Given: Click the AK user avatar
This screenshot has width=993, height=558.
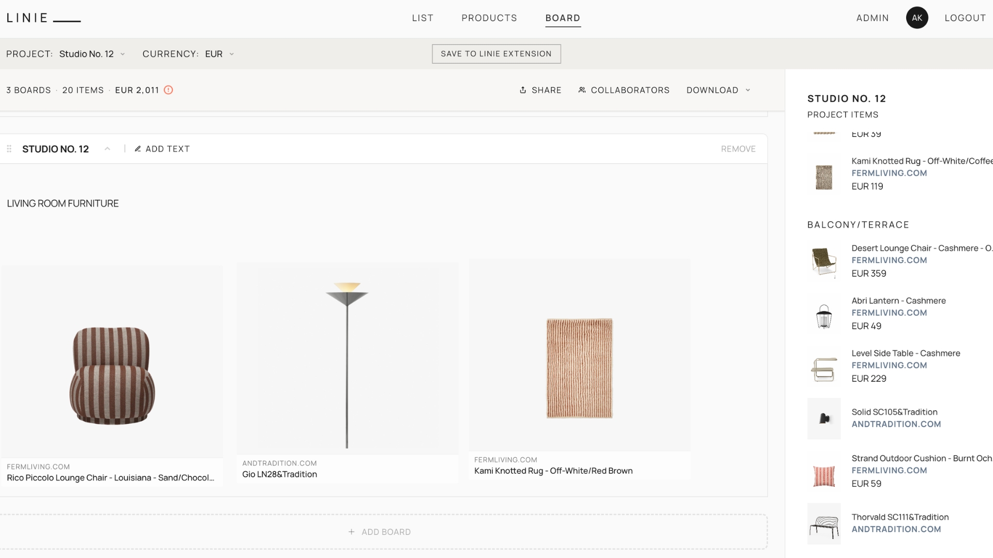Looking at the screenshot, I should pos(917,18).
